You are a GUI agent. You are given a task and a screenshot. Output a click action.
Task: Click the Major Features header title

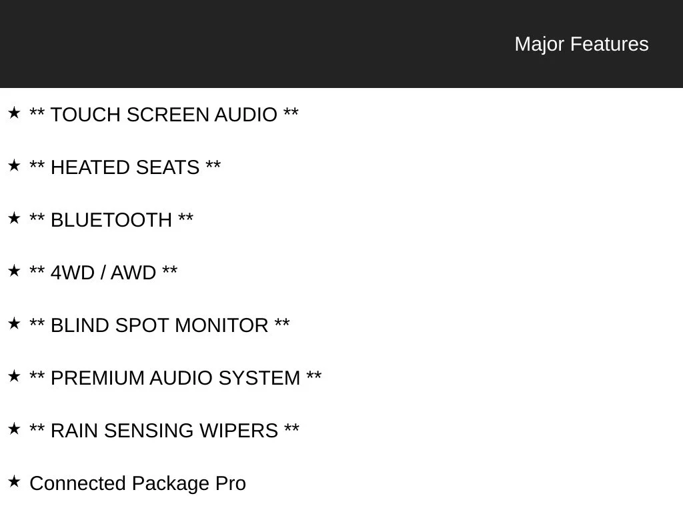pyautogui.click(x=582, y=44)
